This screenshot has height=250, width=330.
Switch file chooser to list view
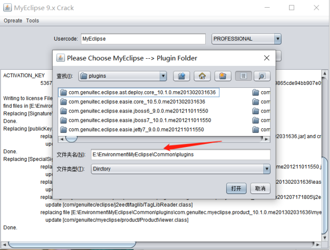click(243, 76)
